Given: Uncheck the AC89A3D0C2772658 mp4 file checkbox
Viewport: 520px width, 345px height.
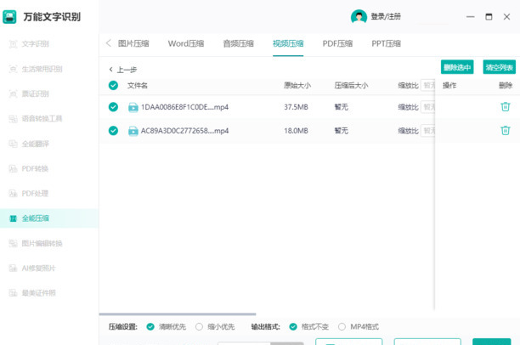Looking at the screenshot, I should (x=113, y=131).
